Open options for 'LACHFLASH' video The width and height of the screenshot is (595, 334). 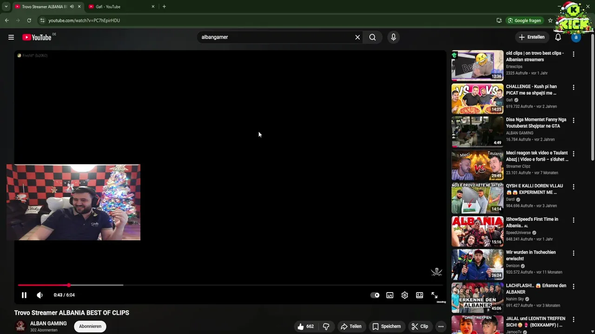pos(573,286)
